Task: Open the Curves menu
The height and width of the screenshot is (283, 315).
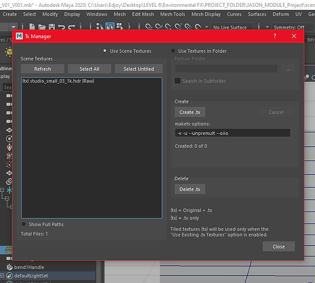Action: (234, 14)
